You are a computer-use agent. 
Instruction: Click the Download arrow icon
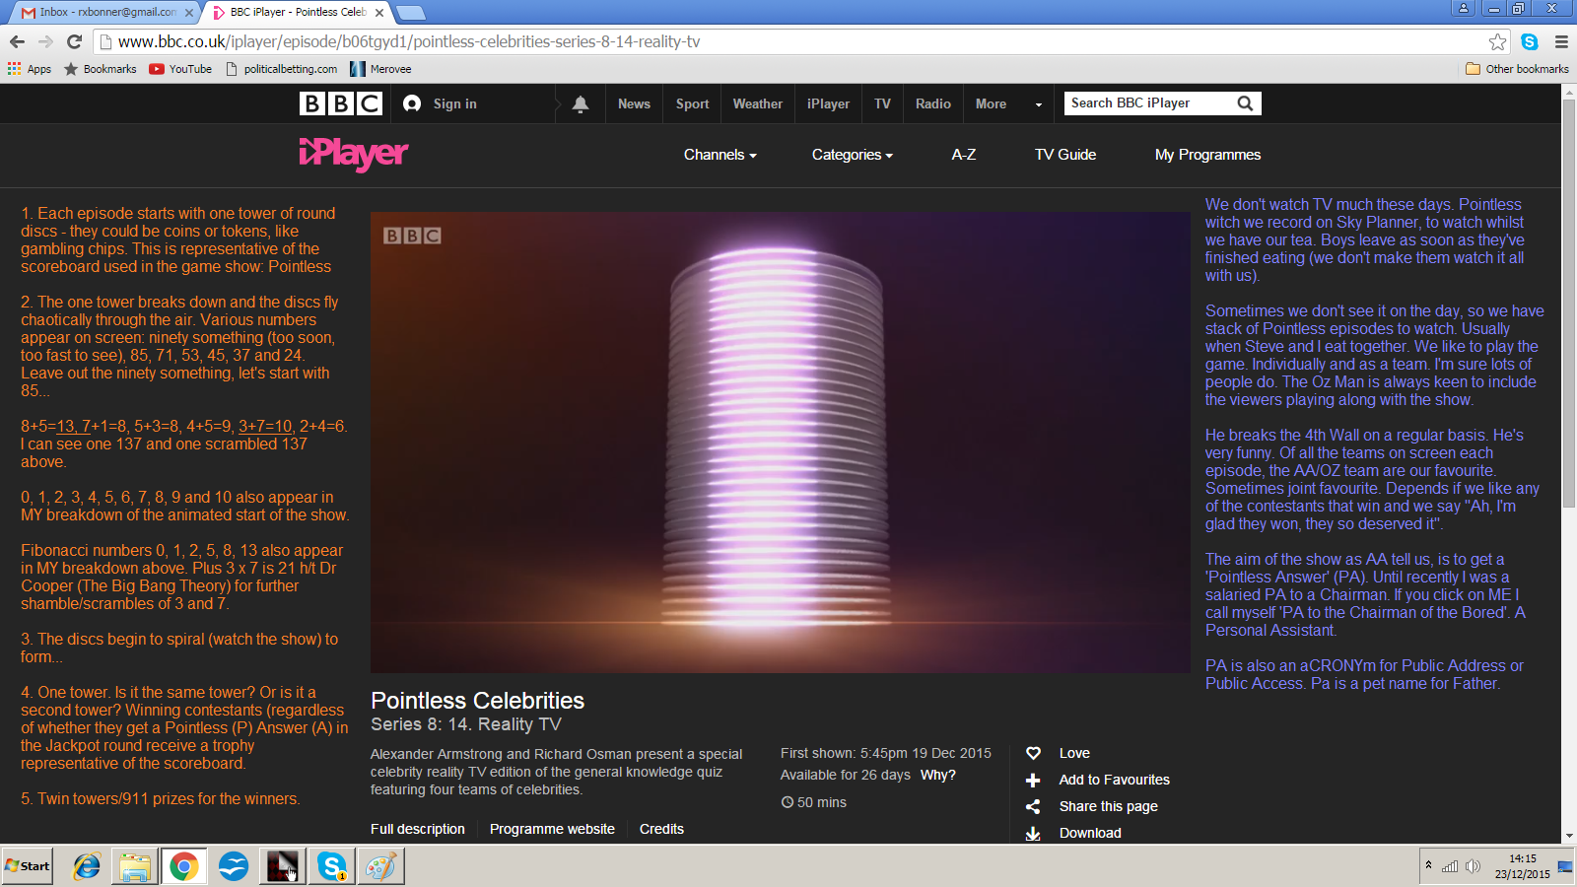1033,833
